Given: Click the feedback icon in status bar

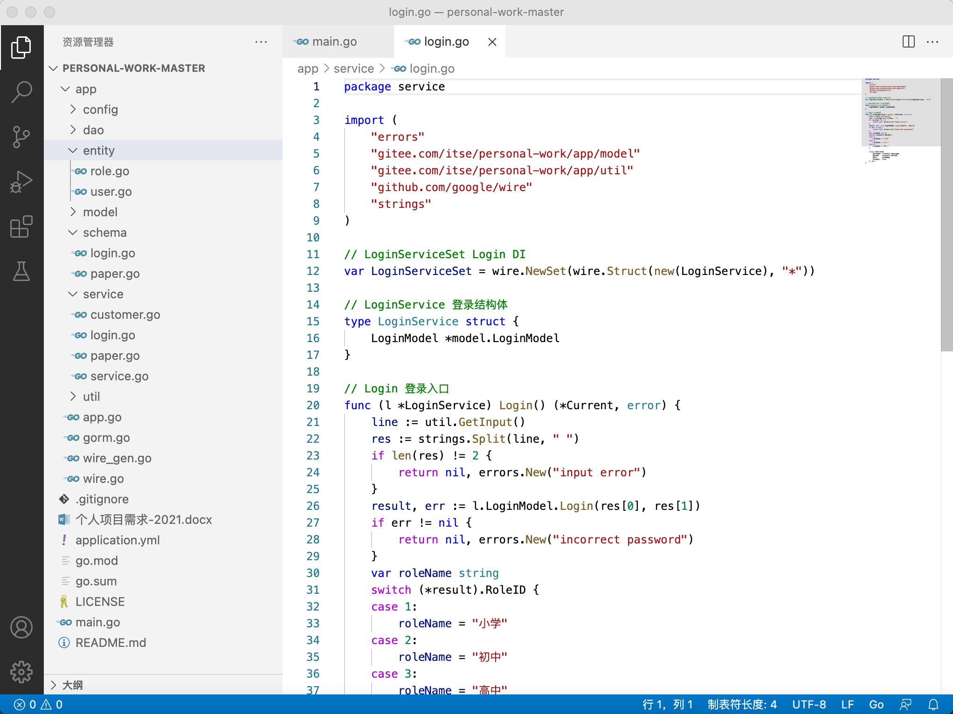Looking at the screenshot, I should 905,704.
